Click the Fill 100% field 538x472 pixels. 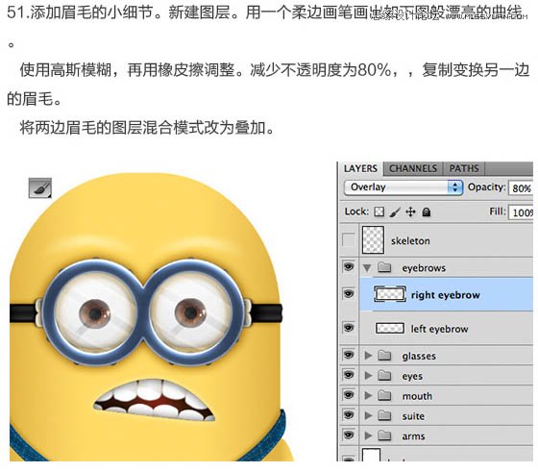pos(521,212)
